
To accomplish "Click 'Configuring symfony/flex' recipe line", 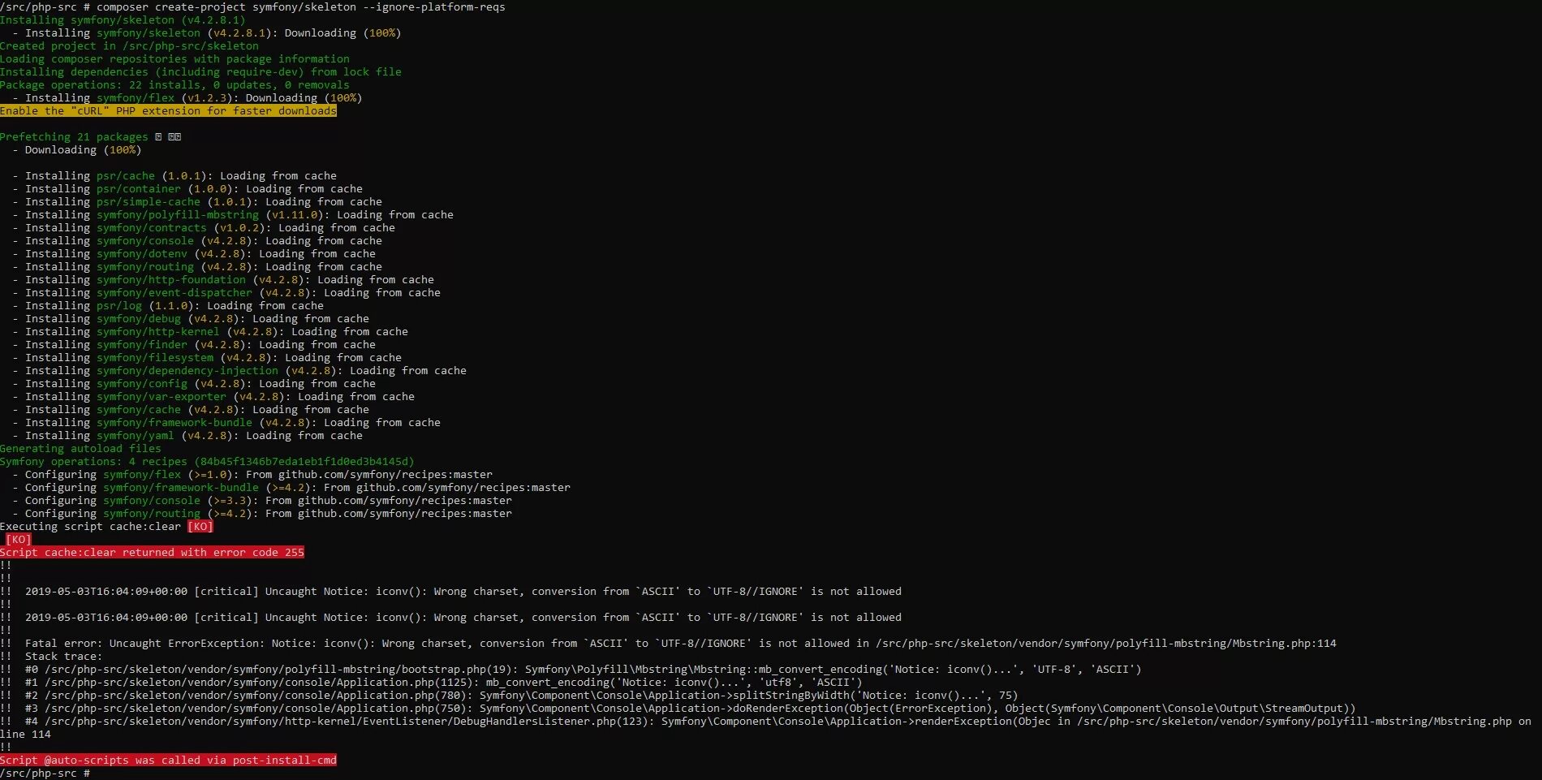I will 252,474.
